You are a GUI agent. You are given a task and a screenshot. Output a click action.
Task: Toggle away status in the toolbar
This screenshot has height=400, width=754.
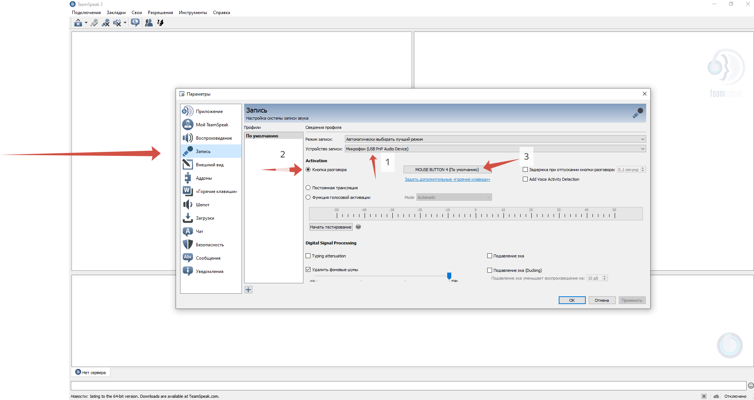78,23
